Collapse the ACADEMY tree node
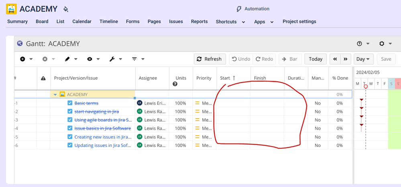 [x=55, y=95]
